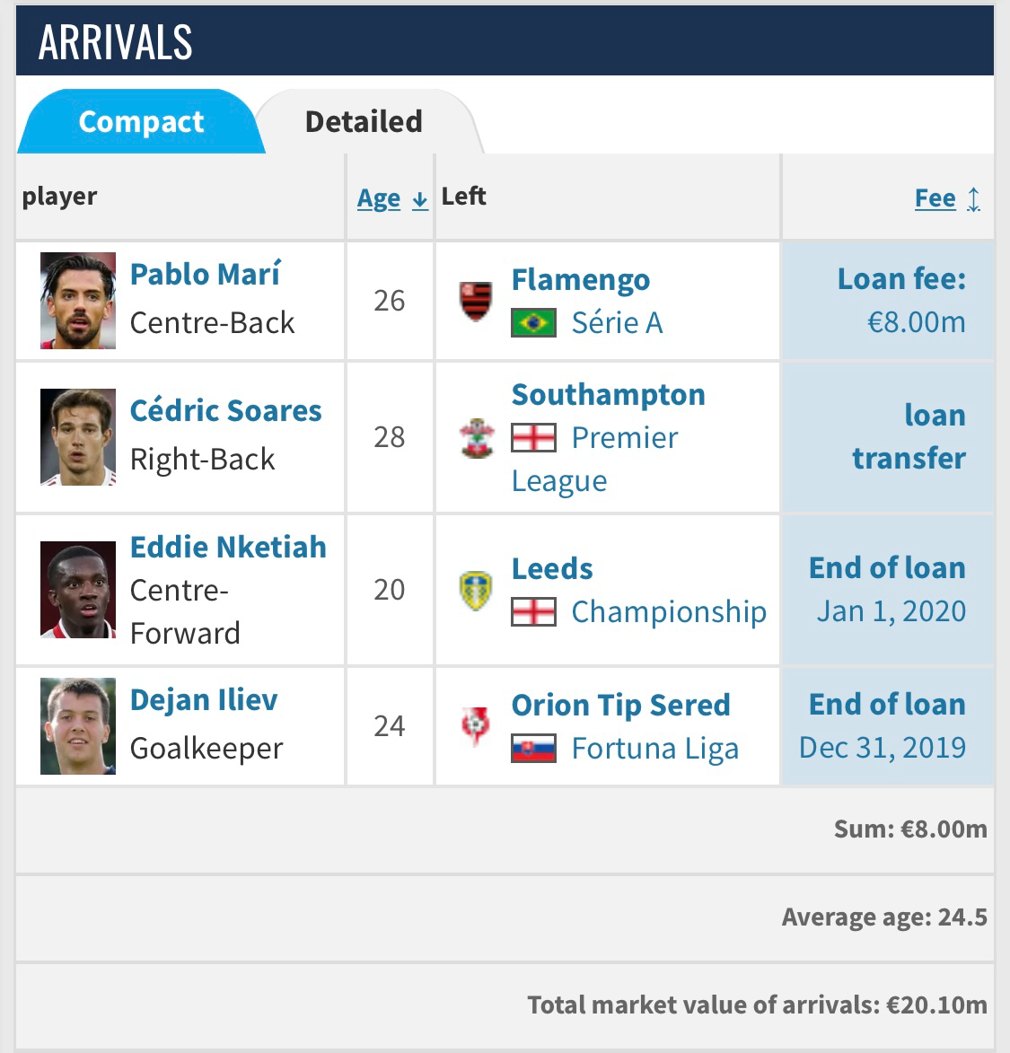Open Cédric Soares player profile link
The image size is (1010, 1053).
tap(225, 410)
